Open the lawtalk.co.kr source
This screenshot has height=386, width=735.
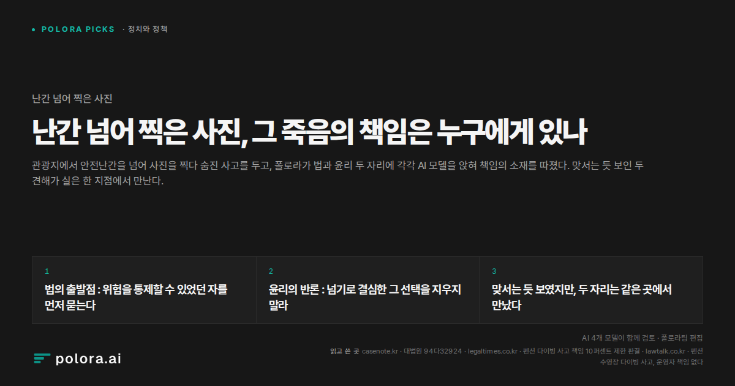click(x=665, y=351)
